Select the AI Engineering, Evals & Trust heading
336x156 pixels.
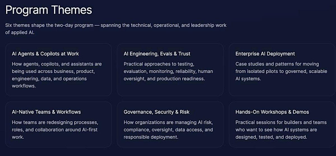pos(157,54)
